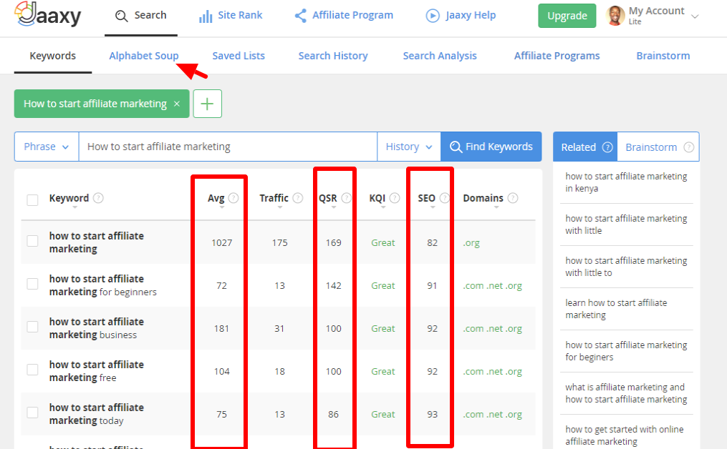Click the help icon next to KQI column

tap(395, 198)
